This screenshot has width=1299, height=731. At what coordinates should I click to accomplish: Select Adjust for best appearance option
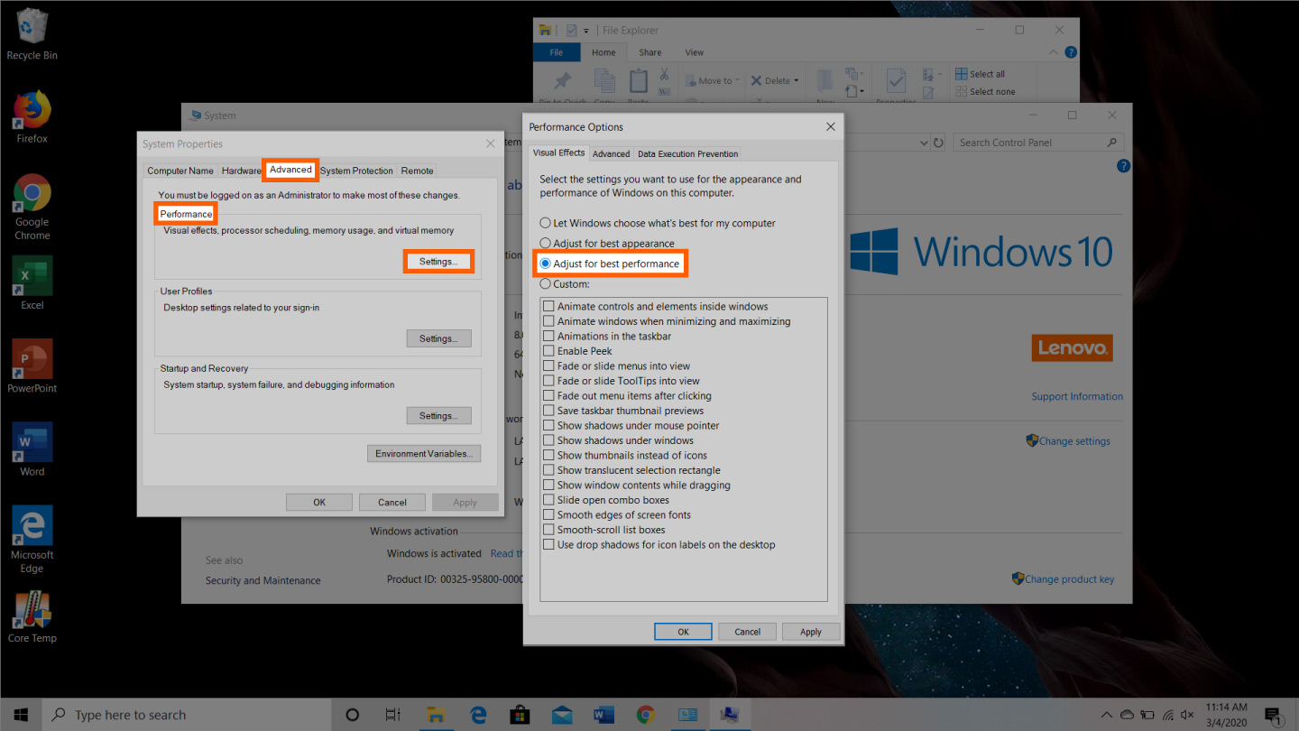coord(545,244)
